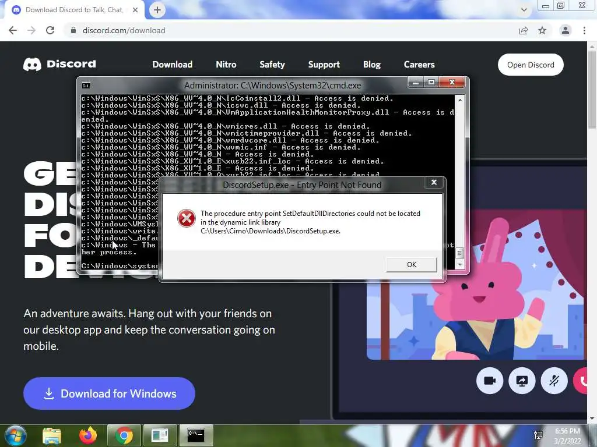Visit the Blog nav link
The height and width of the screenshot is (447, 597).
(371, 65)
